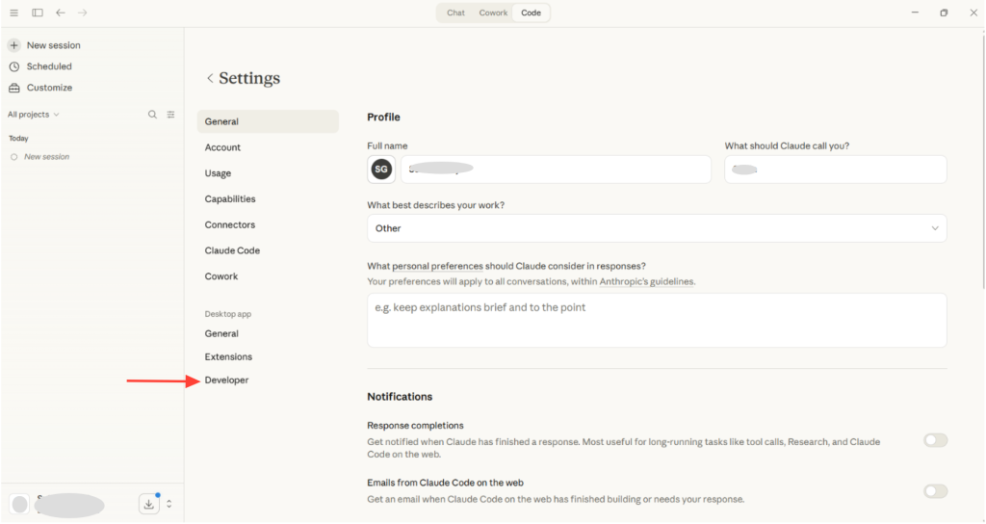The image size is (986, 524).
Task: Click the briefcase icon beside Customize
Action: click(x=13, y=88)
